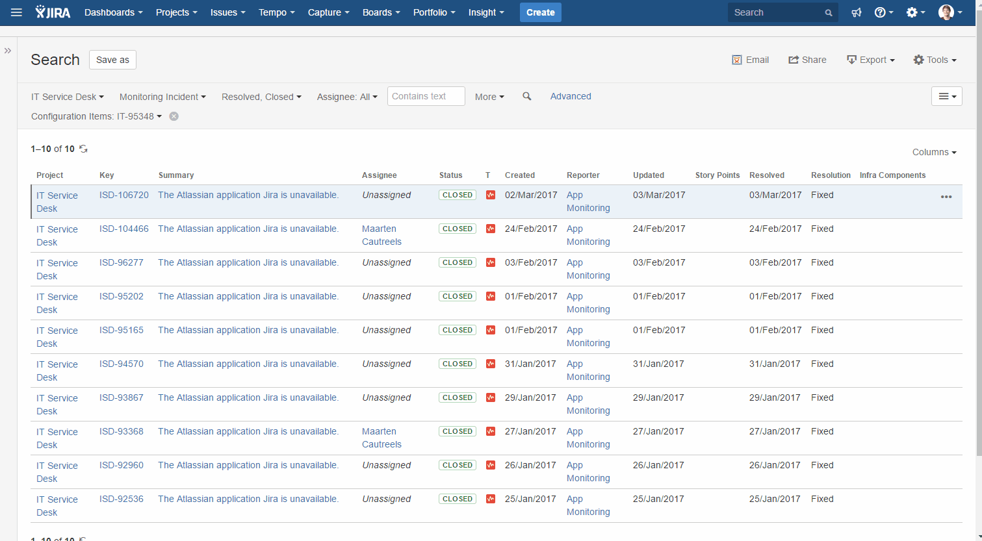
Task: Click the blue Create button
Action: coord(541,12)
